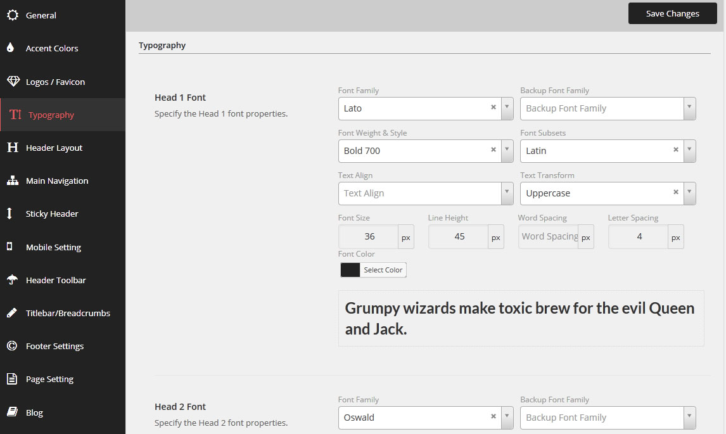726x434 pixels.
Task: Open the Font Subsets Latin dropdown
Action: [689, 151]
